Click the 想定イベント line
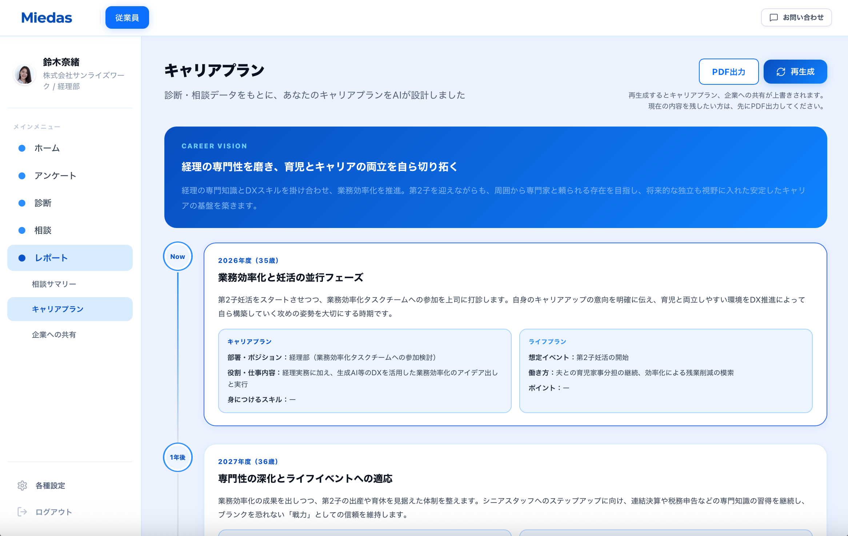The width and height of the screenshot is (848, 536). (579, 357)
